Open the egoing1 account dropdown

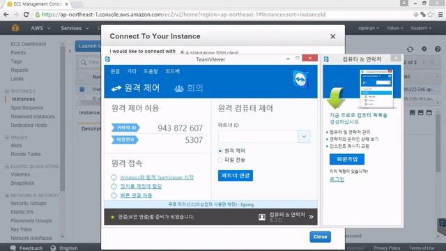click(x=369, y=28)
